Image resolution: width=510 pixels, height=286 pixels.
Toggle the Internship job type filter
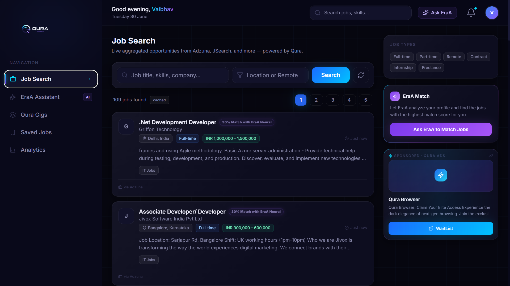pos(403,68)
